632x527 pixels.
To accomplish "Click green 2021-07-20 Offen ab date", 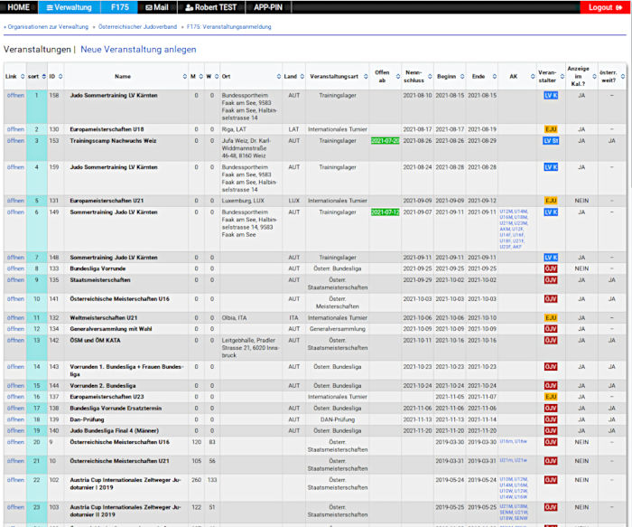I will click(x=385, y=141).
